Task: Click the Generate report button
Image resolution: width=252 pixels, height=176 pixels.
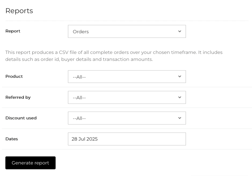Action: (30, 163)
